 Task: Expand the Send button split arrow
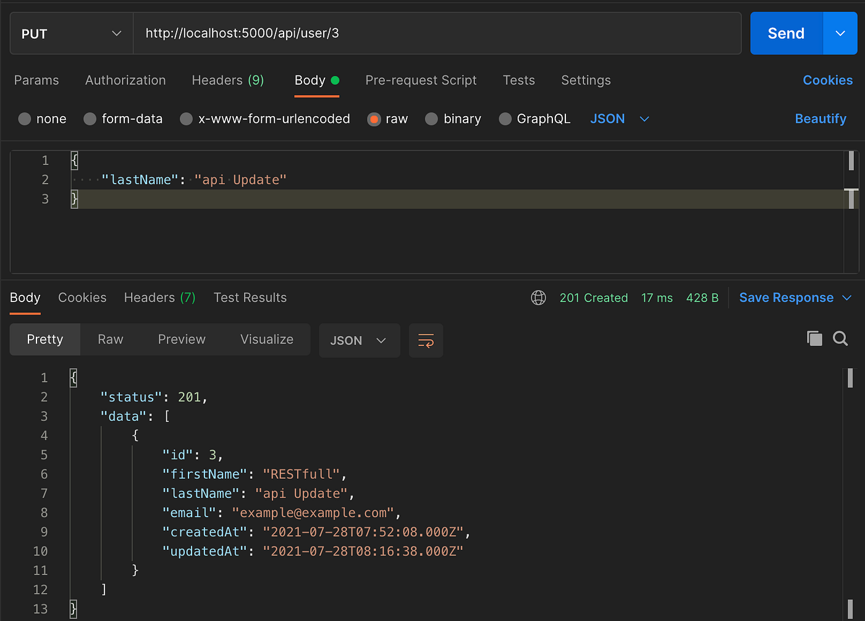(840, 33)
